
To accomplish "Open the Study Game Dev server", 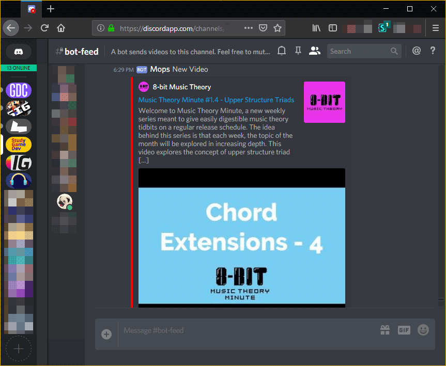I will click(19, 145).
